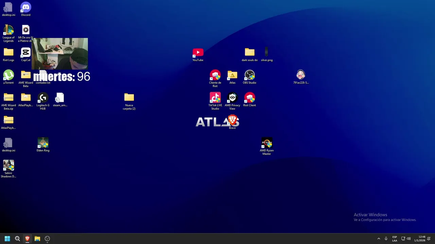The height and width of the screenshot is (244, 435).
Task: Select the AME Wizard Beta.zip archive
Action: [x=8, y=101]
